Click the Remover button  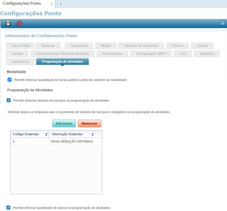pyautogui.click(x=89, y=123)
